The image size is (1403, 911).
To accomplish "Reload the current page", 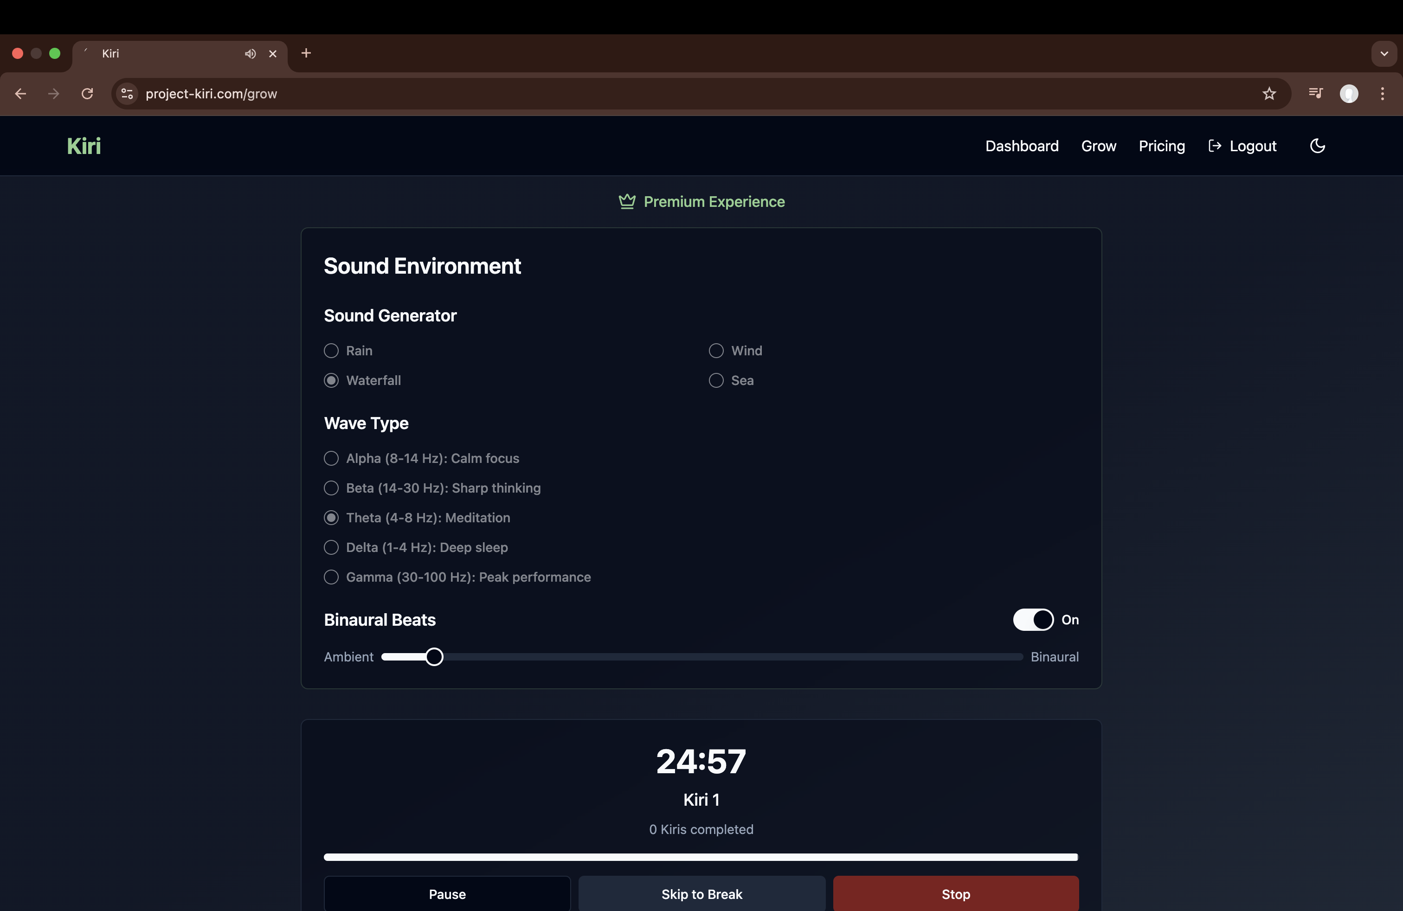I will point(87,93).
